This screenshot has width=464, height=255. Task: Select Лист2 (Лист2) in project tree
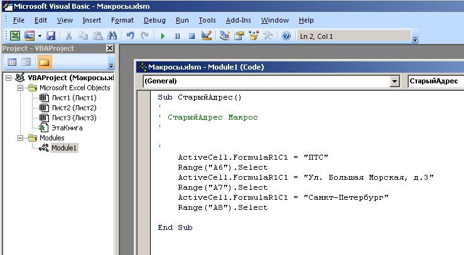73,108
